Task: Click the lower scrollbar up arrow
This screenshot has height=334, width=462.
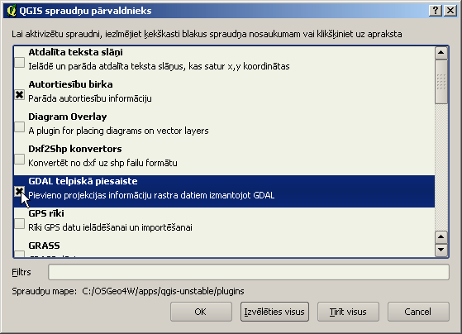Action: 441,237
